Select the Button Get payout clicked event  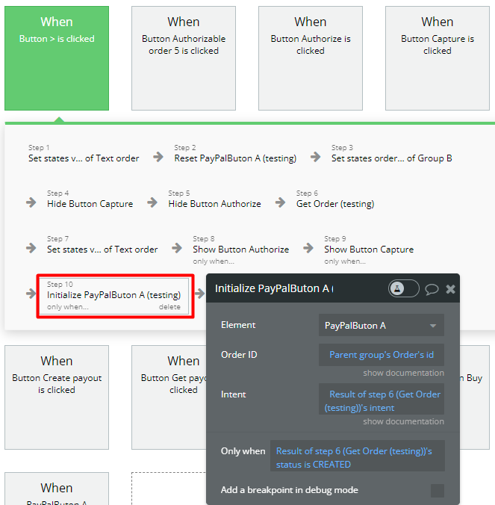tap(169, 397)
